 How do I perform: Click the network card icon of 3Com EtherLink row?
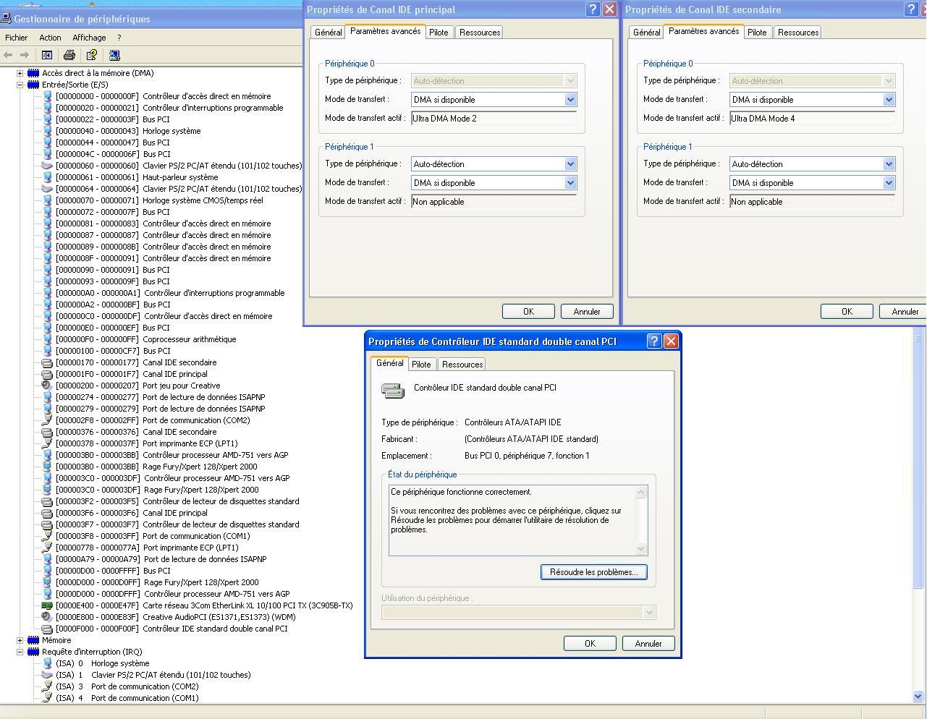tap(47, 605)
